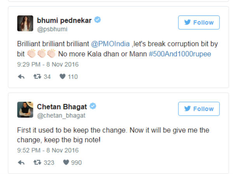Viewport: 233px width, 174px height.
Task: Follow Chetan Bhagat
Action: click(x=199, y=109)
